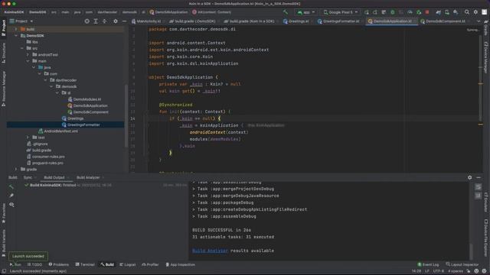Open IDE settings gear in main toolbar
The image size is (490, 275).
tap(475, 12)
